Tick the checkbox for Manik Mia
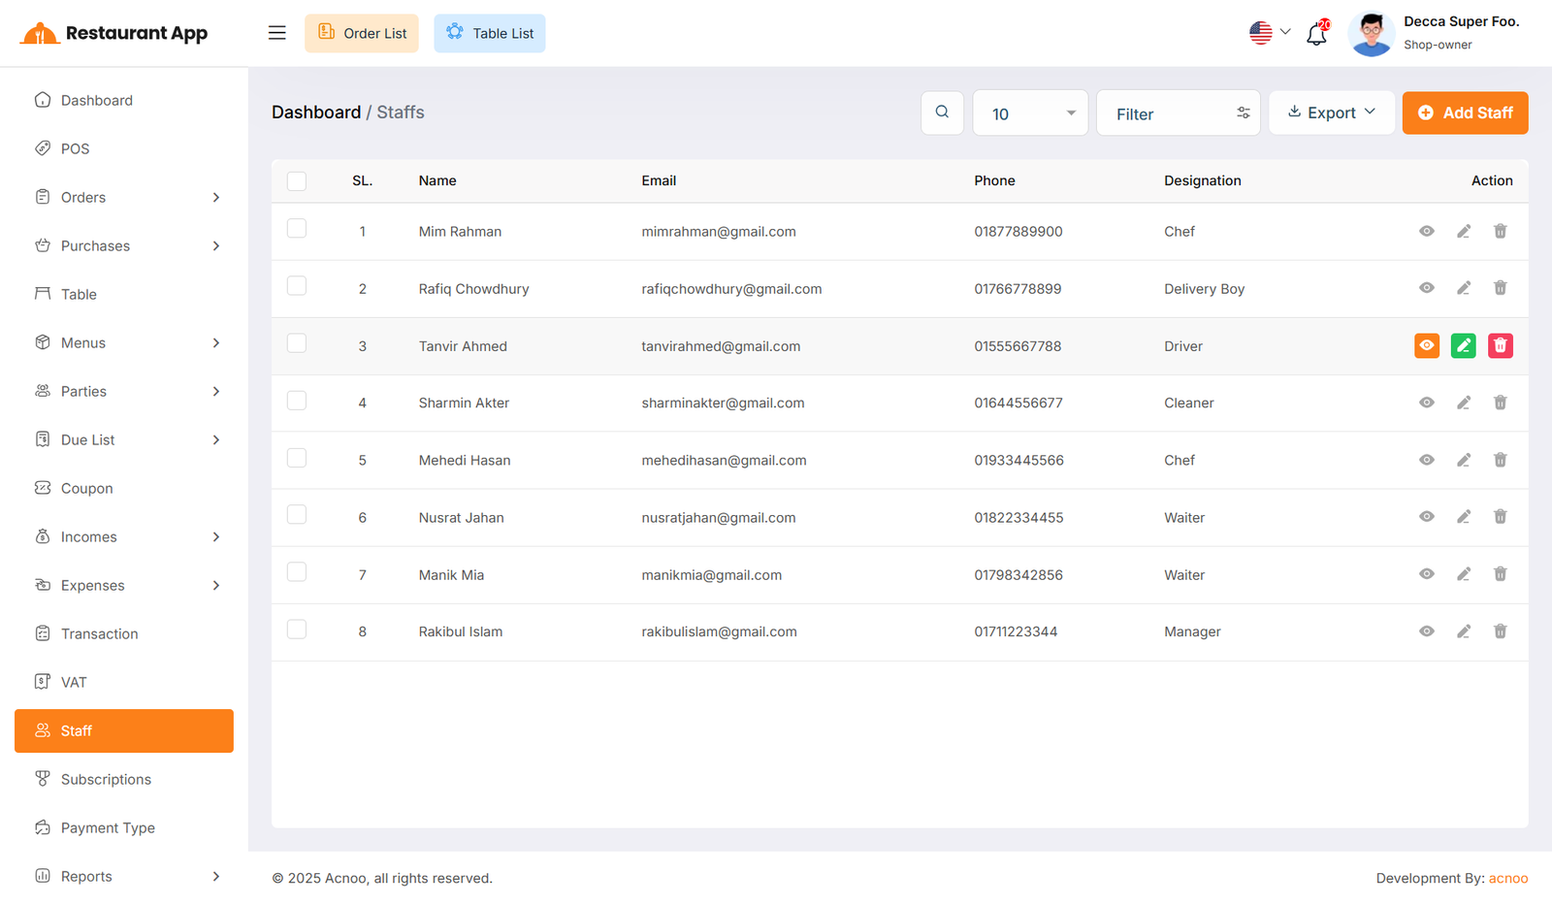This screenshot has width=1552, height=905. point(297,572)
